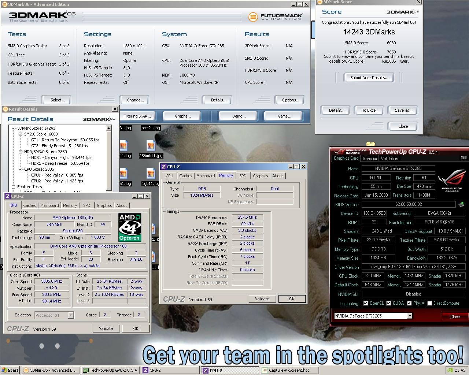
Task: Enable the DirectCompute checkbox in GPU-Z
Action: 429,303
